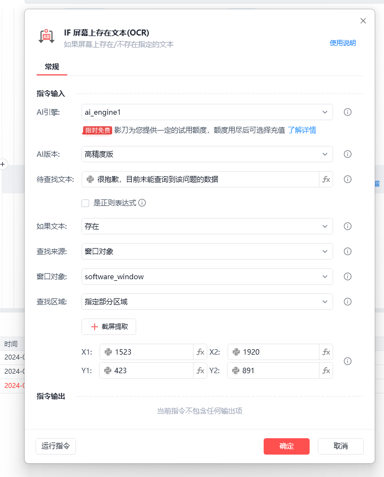The width and height of the screenshot is (384, 477).
Task: Click the red 2024 row in background table
Action: click(x=14, y=385)
